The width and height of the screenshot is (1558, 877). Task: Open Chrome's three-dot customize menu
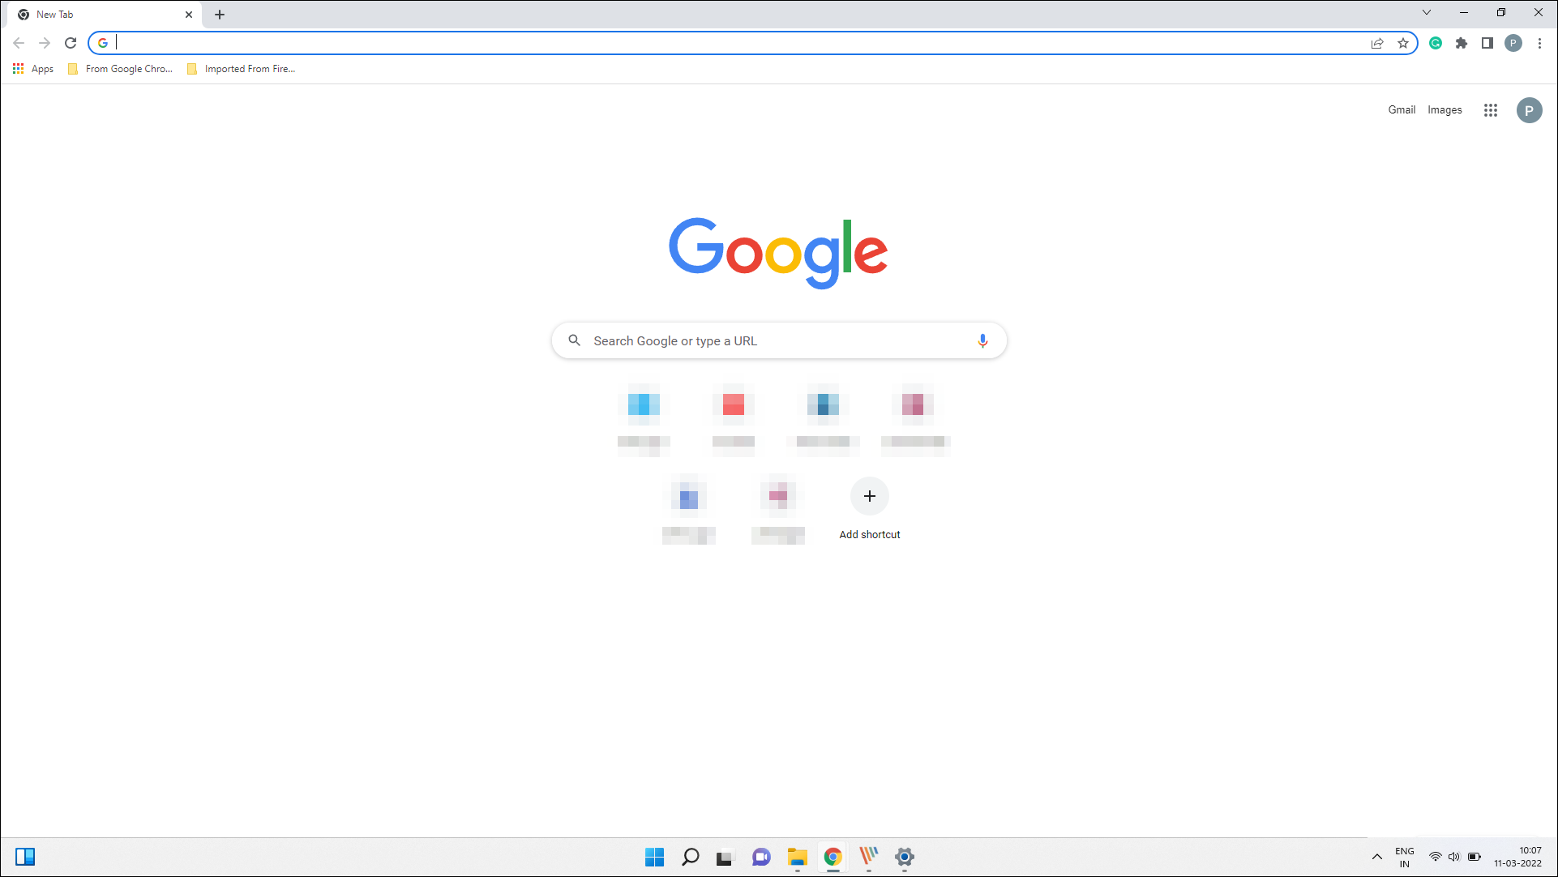coord(1540,43)
